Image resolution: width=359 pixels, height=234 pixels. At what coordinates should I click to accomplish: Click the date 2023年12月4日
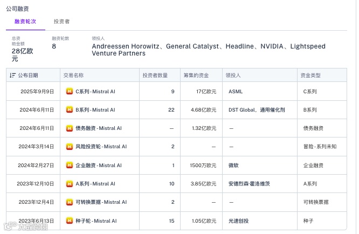point(36,202)
